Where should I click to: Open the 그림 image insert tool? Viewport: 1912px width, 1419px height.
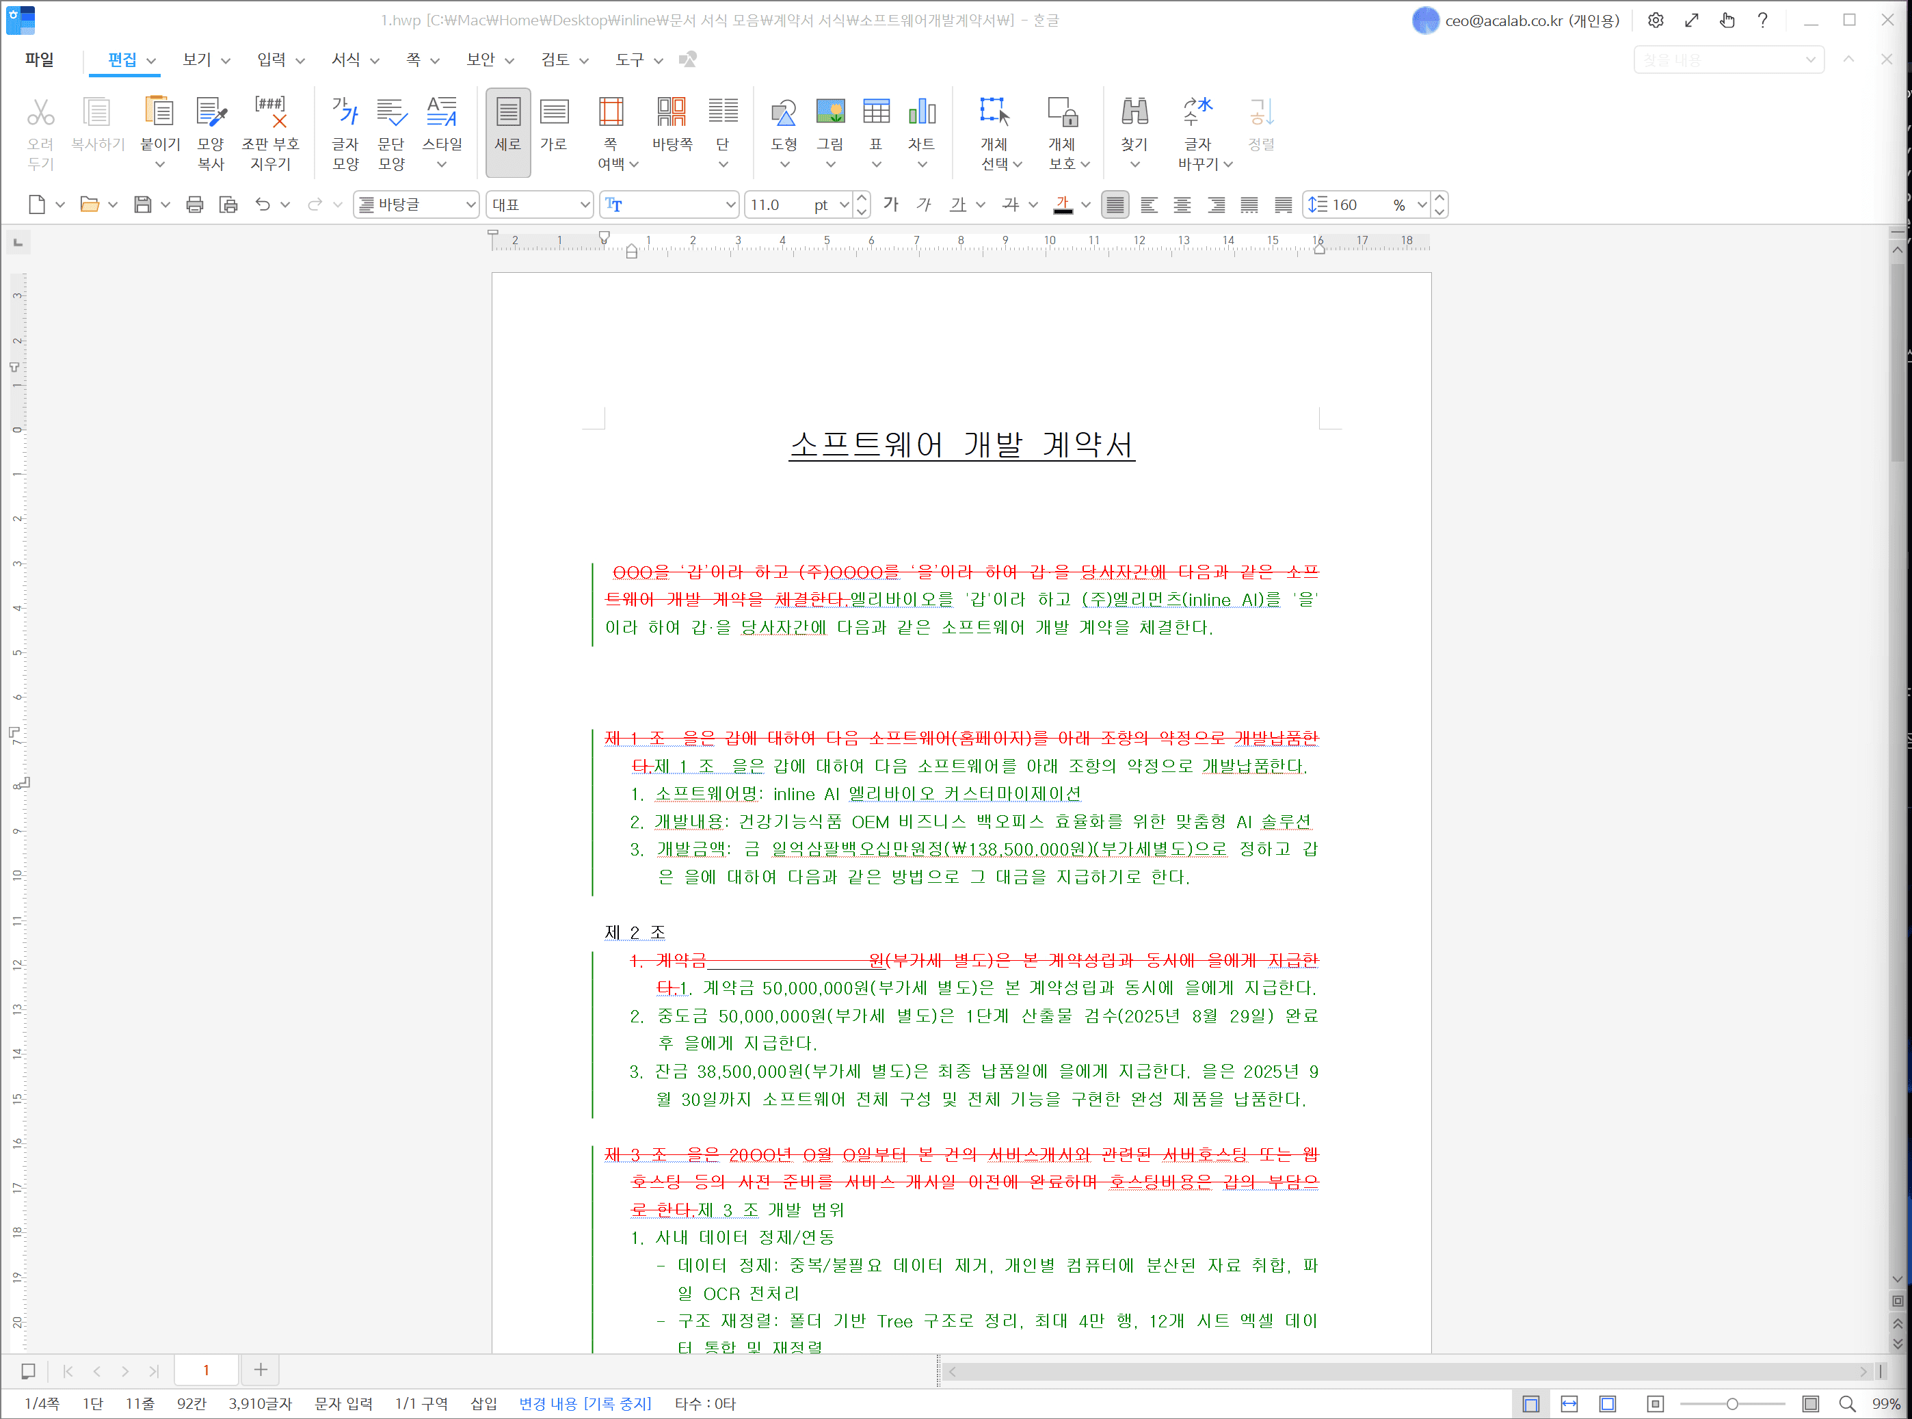(x=829, y=124)
